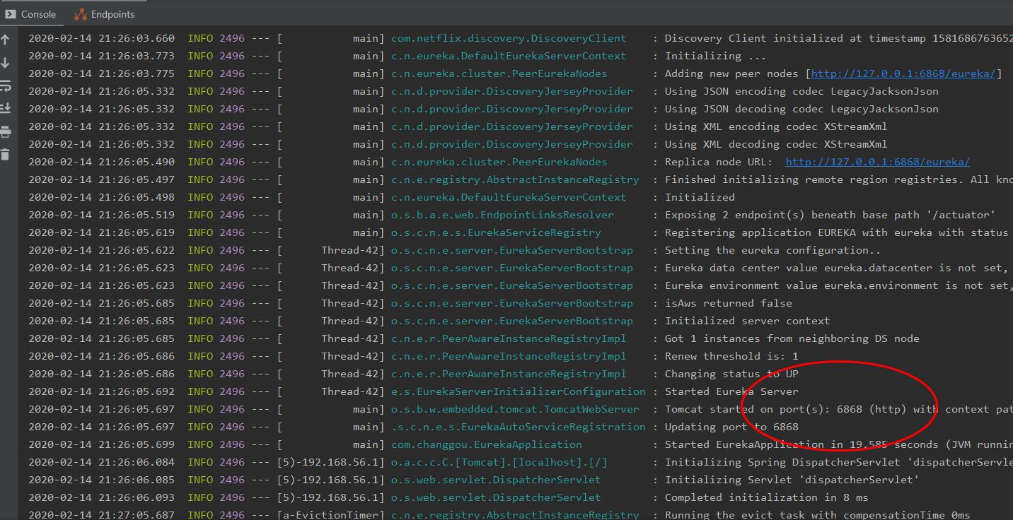Image resolution: width=1013 pixels, height=520 pixels.
Task: Click 'isAws returned false' message
Action: click(x=728, y=303)
